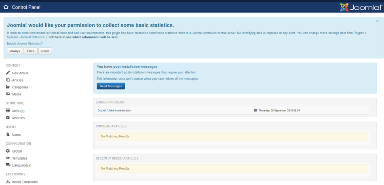Click the home icon beside Control Panel

(6, 7)
